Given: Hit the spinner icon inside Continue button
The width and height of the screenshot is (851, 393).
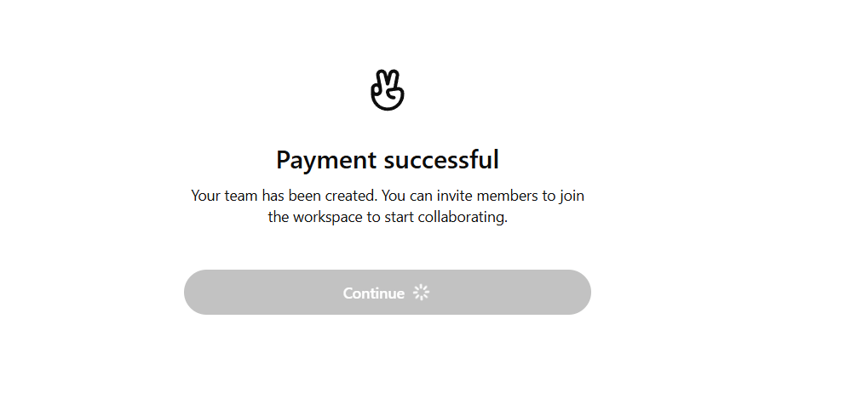Looking at the screenshot, I should click(x=421, y=293).
